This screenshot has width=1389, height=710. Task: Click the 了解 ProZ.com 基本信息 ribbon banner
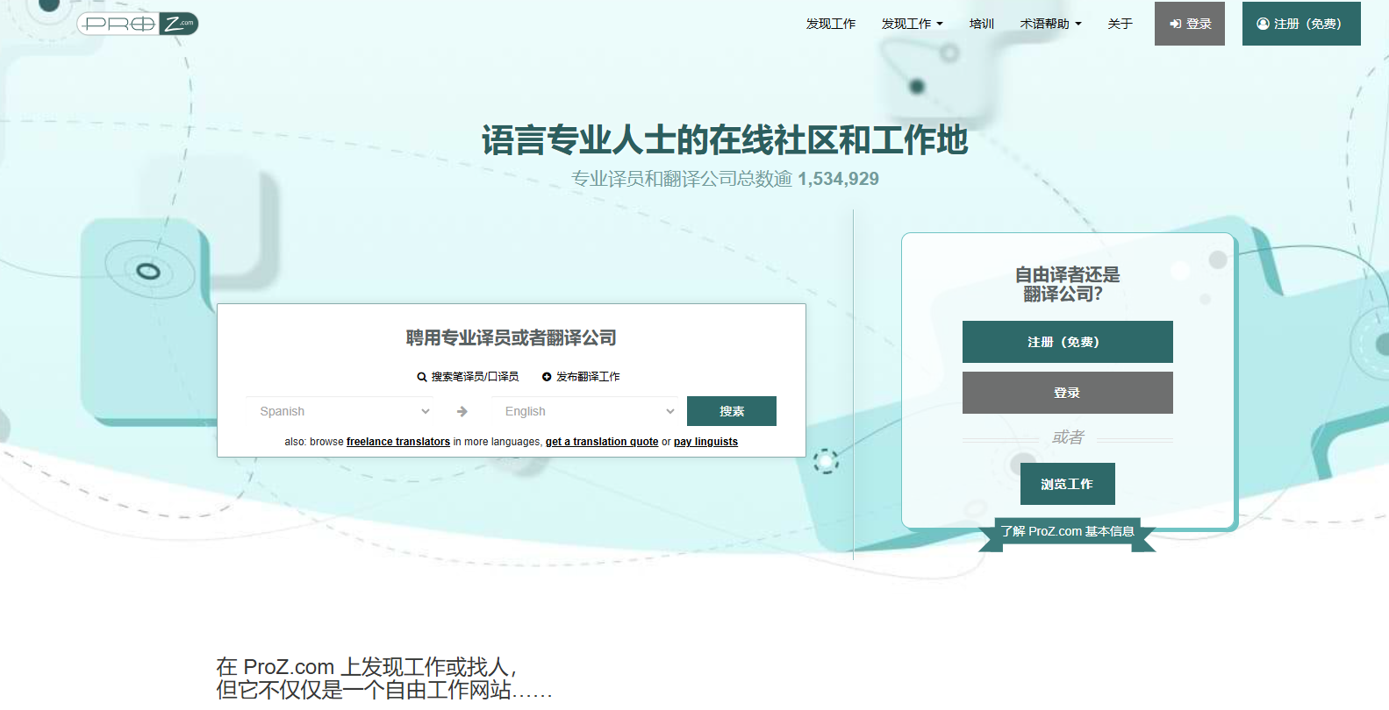(1067, 531)
